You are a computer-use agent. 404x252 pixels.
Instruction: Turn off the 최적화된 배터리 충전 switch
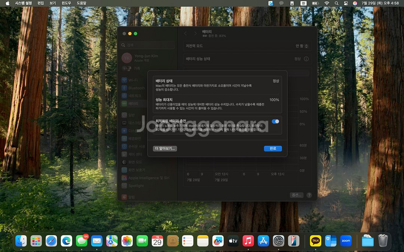[x=275, y=121]
